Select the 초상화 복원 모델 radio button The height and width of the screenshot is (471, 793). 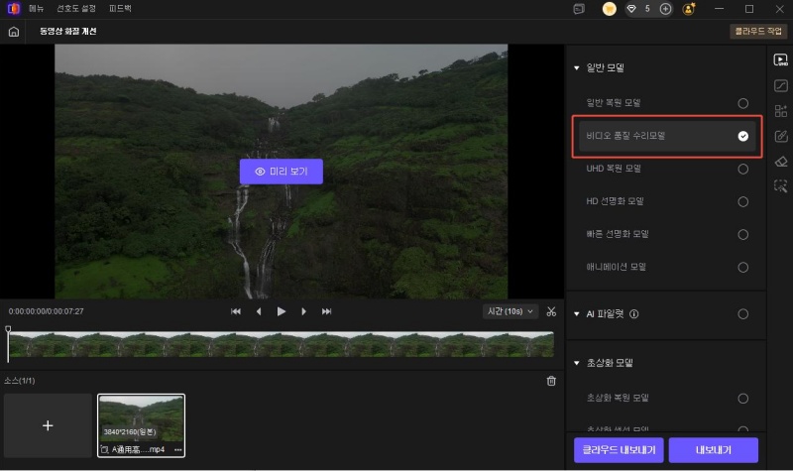742,399
